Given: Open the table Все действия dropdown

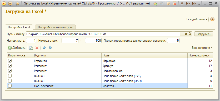Looking at the screenshot, I should point(202,48).
